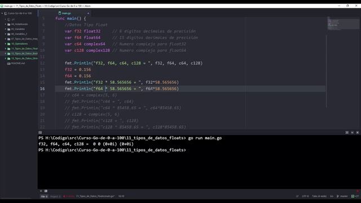Expand the 04_HolaMundo folder
This screenshot has width=361, height=203.
(6, 24)
